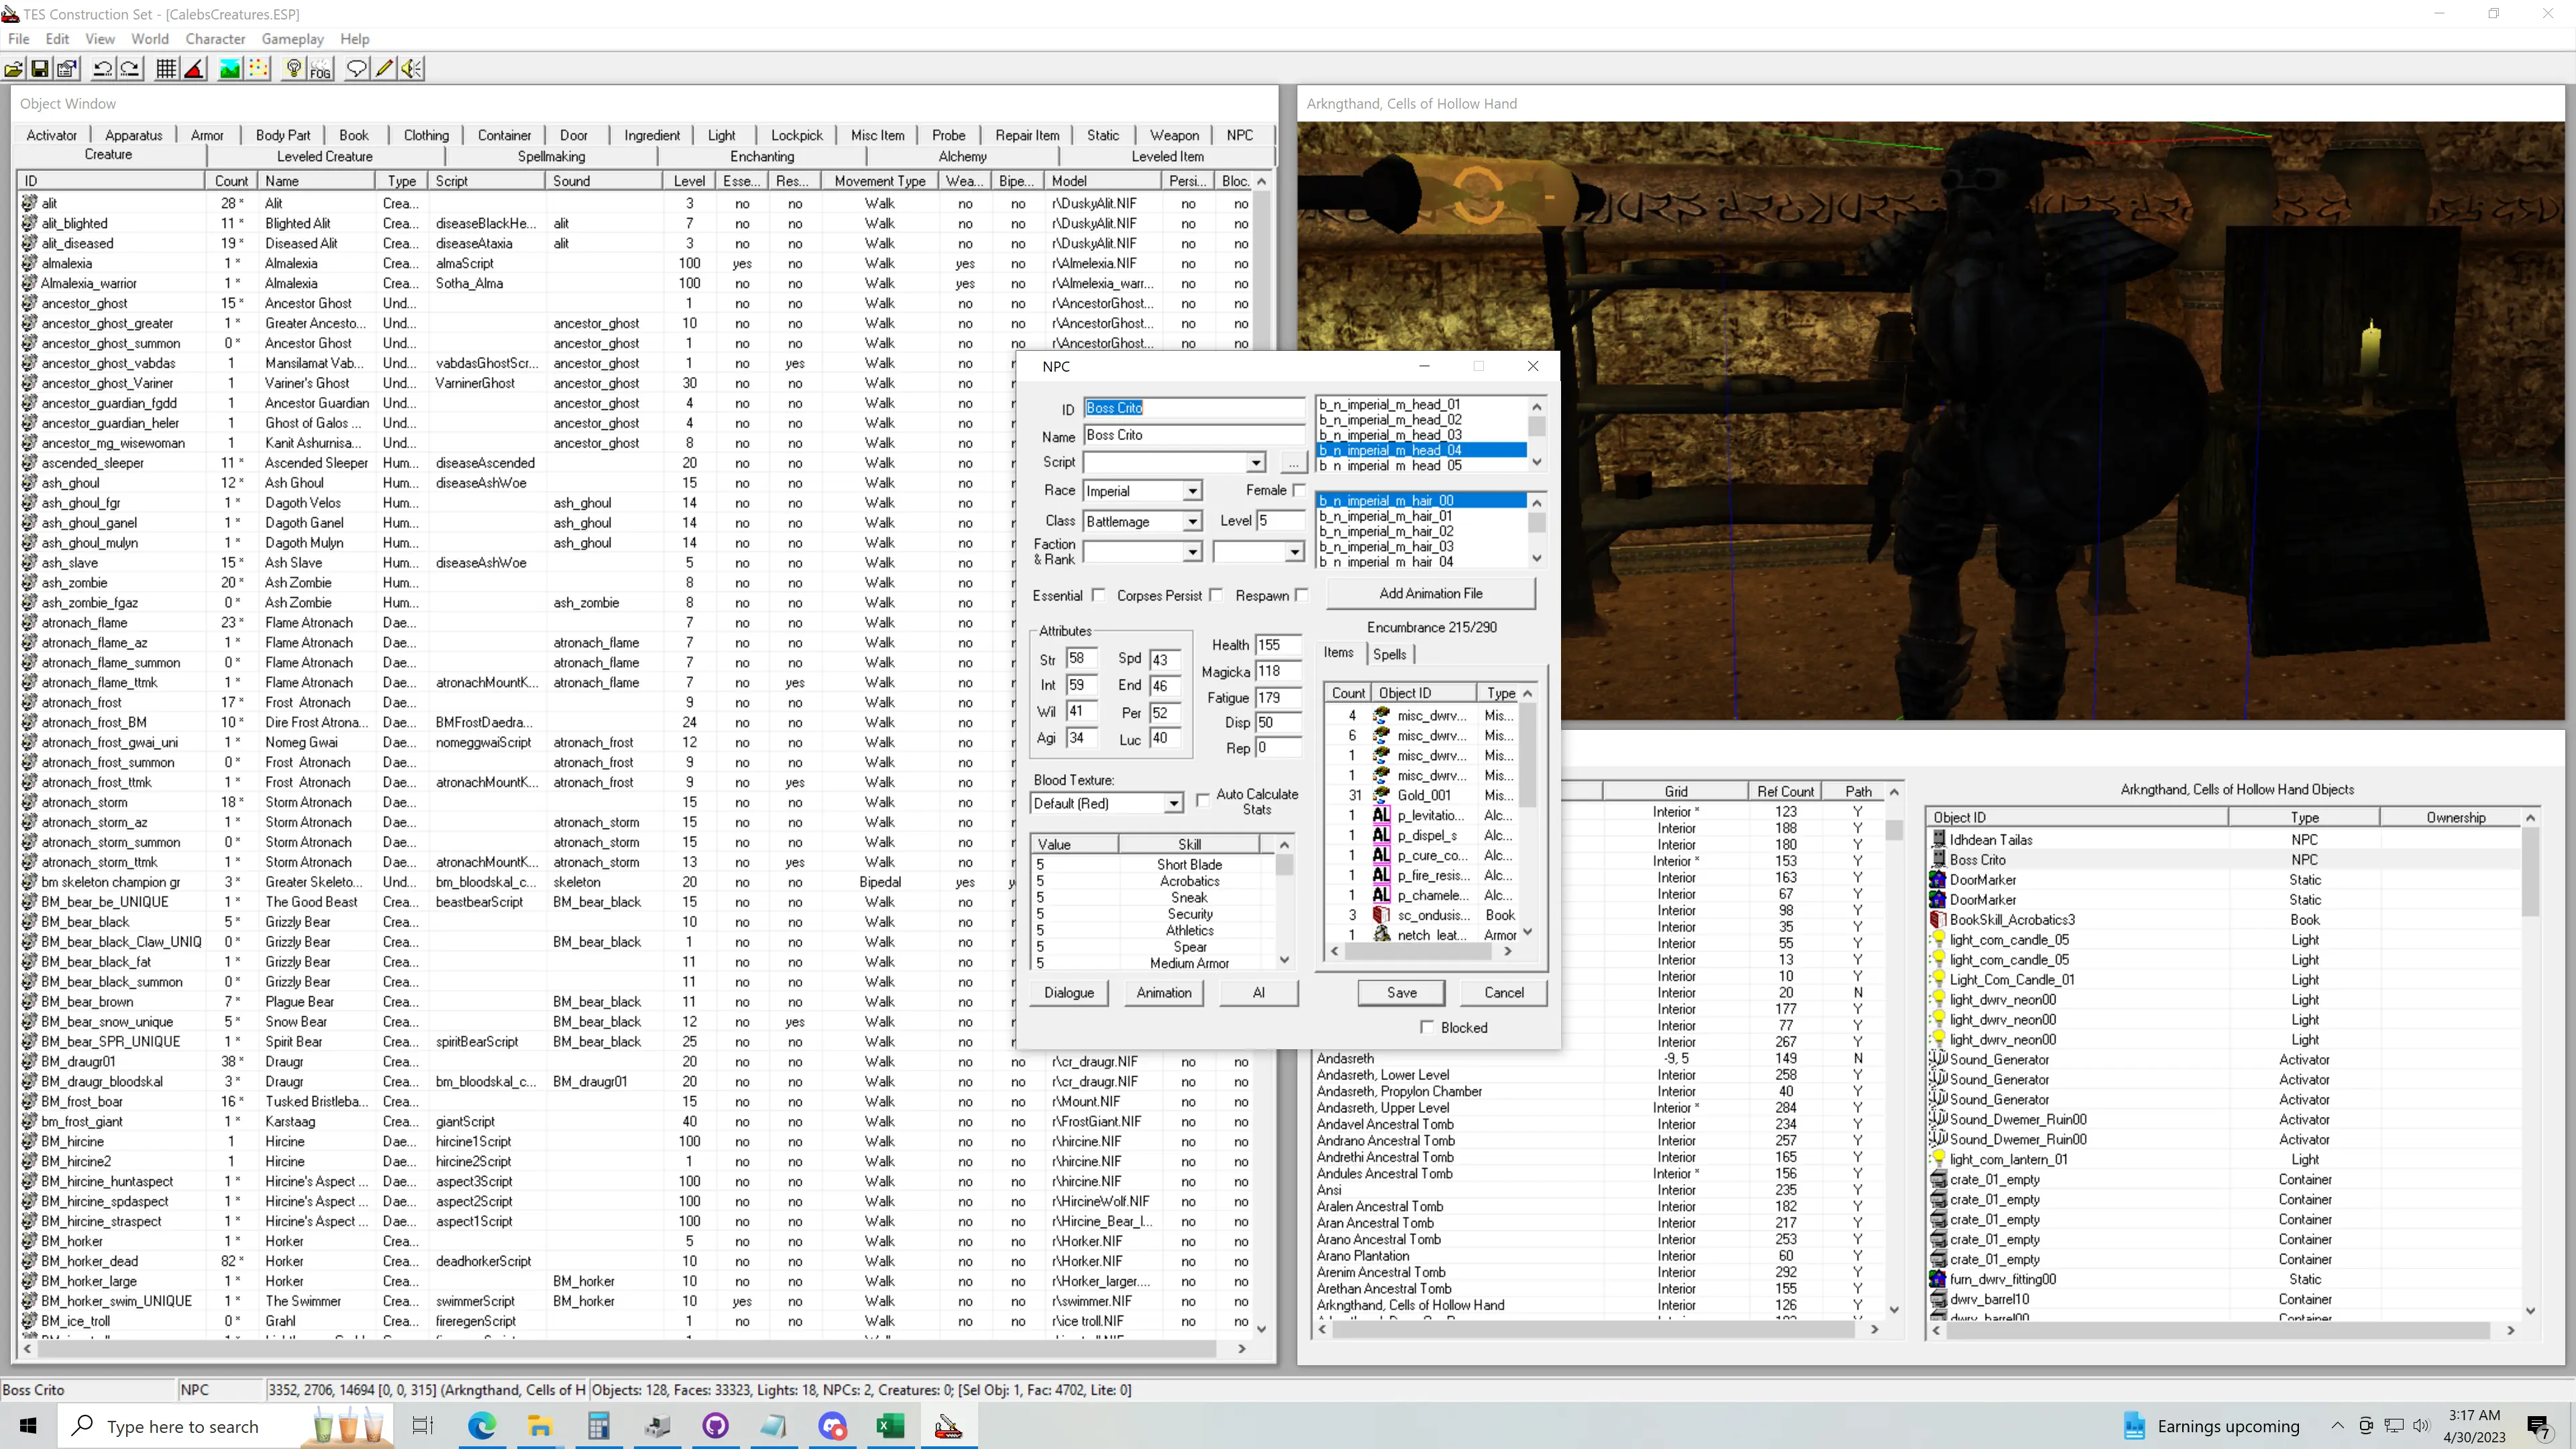2576x1449 pixels.
Task: Open the Calculator from the taskbar
Action: pyautogui.click(x=598, y=1426)
